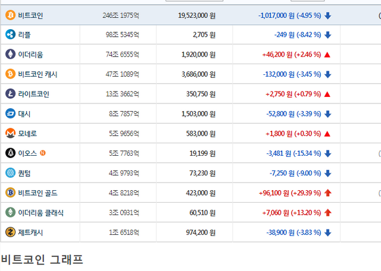
Task: Click the price 19,523,000 원
Action: (196, 15)
